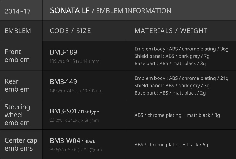The width and height of the screenshot is (236, 159).
Task: Select the Front emblem row label
Action: [x=17, y=56]
